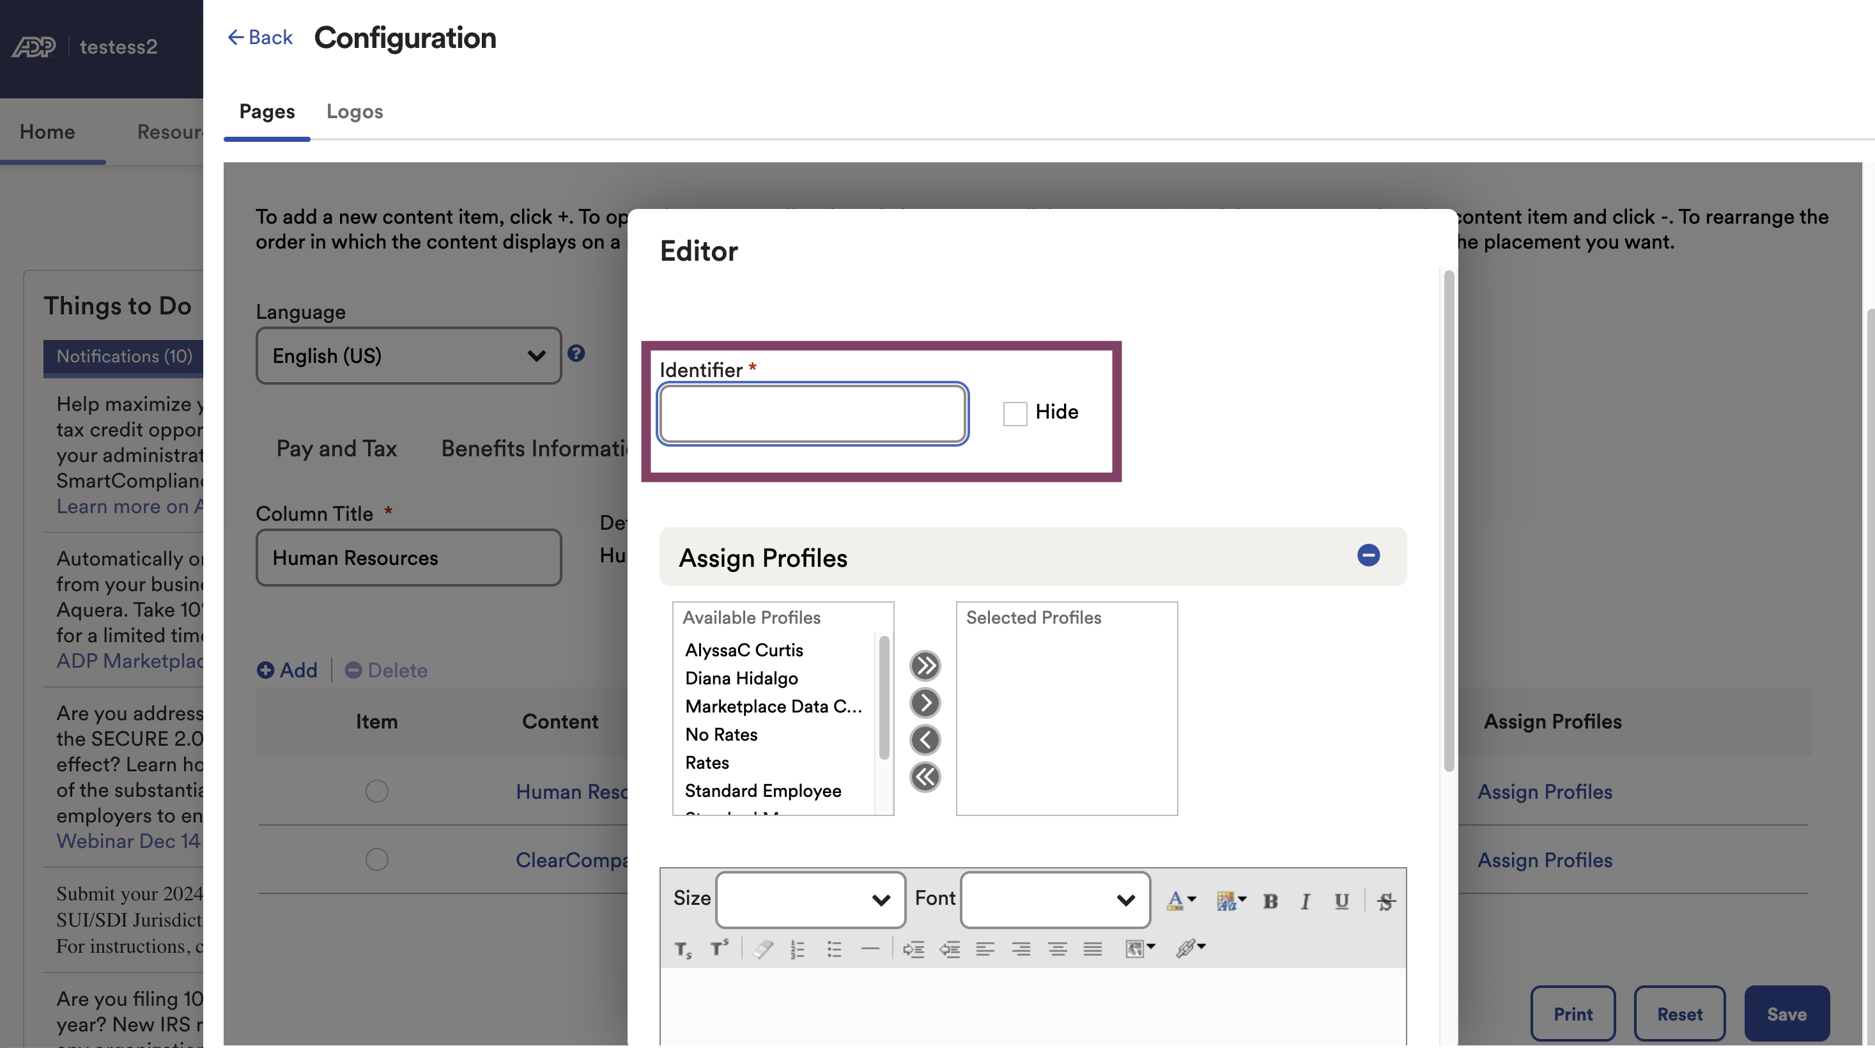
Task: Toggle strikethrough formatting
Action: pos(1386,901)
